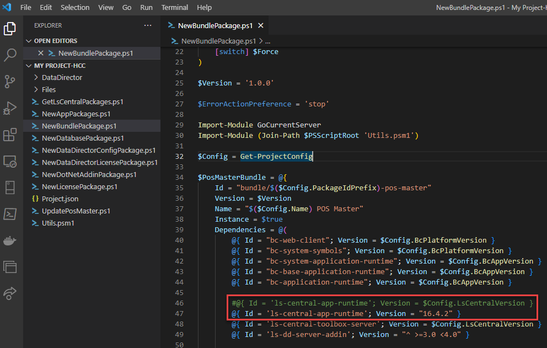Open the PowerShell command explorer icon

click(x=10, y=214)
